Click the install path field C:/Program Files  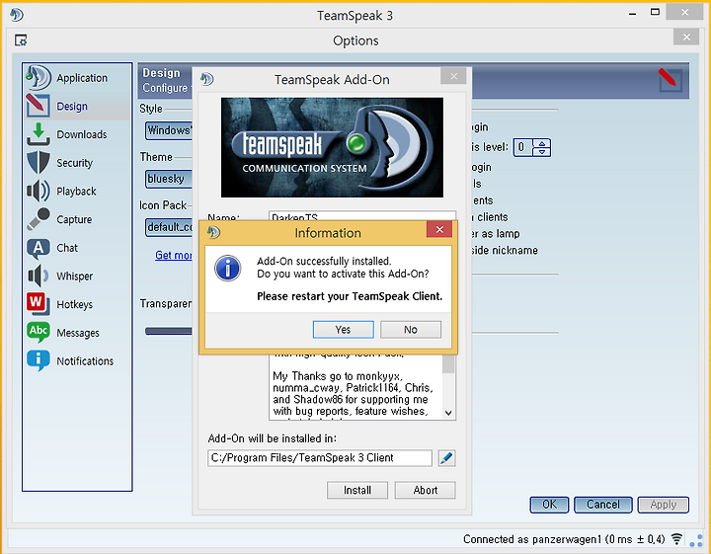point(320,458)
